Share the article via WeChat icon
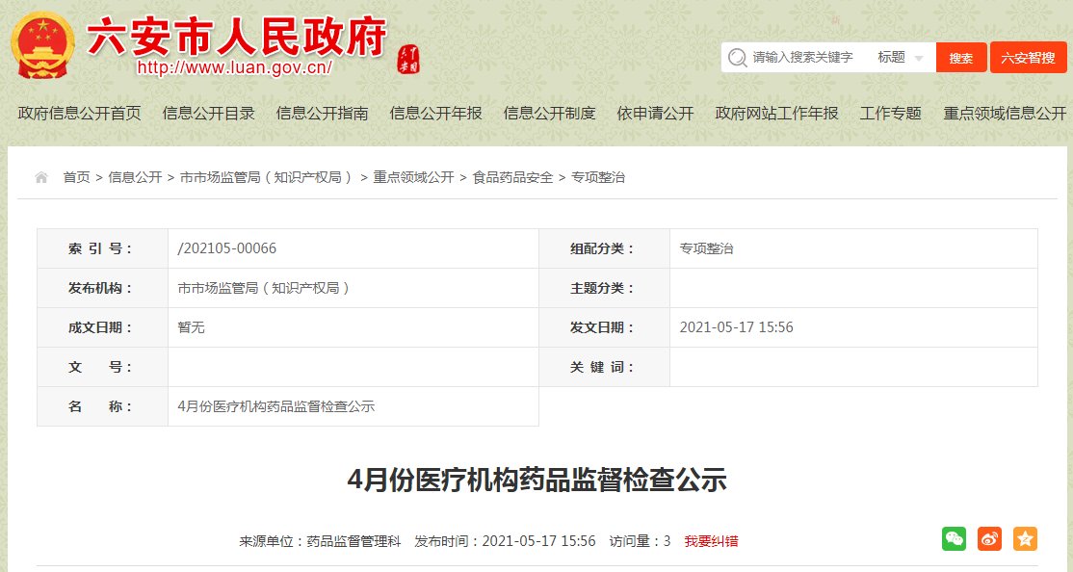 click(954, 539)
